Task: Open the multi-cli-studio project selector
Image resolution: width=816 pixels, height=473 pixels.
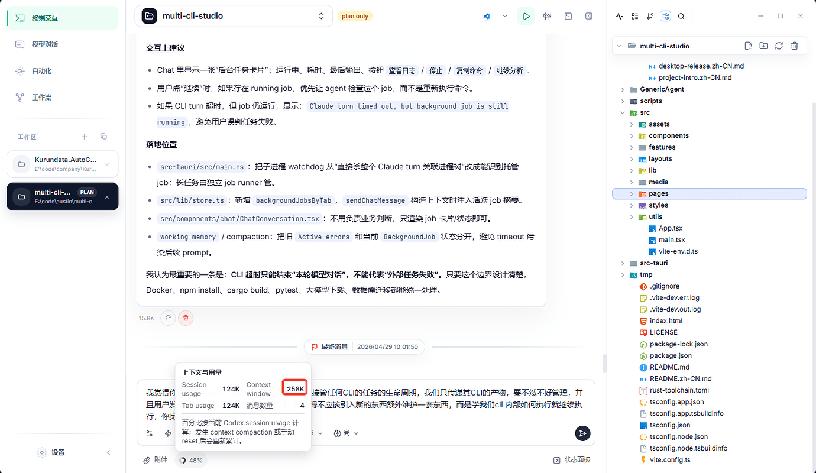Action: (234, 16)
